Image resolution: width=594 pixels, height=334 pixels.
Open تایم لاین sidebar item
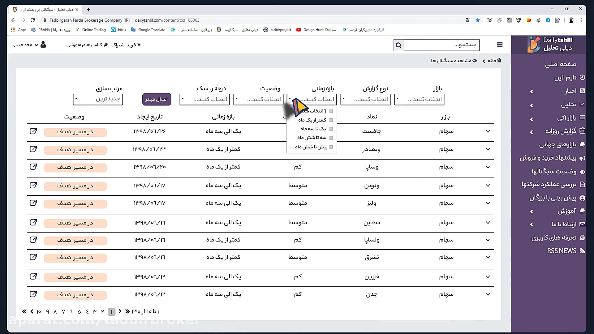(x=565, y=77)
